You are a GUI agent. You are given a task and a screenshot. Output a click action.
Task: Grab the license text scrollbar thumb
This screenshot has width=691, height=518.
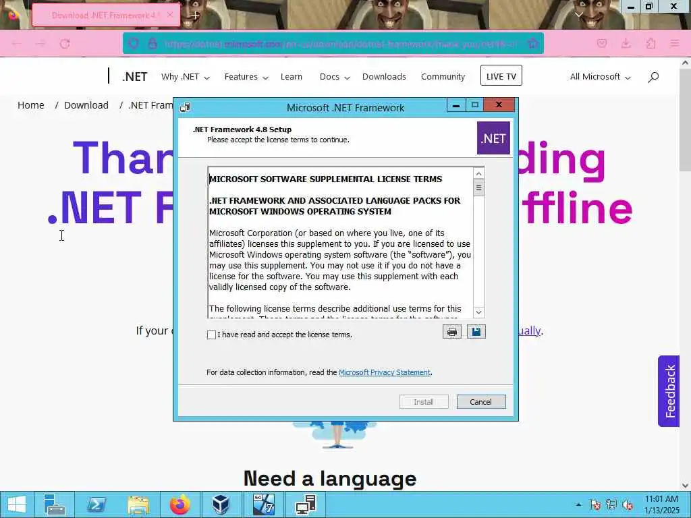tap(478, 189)
